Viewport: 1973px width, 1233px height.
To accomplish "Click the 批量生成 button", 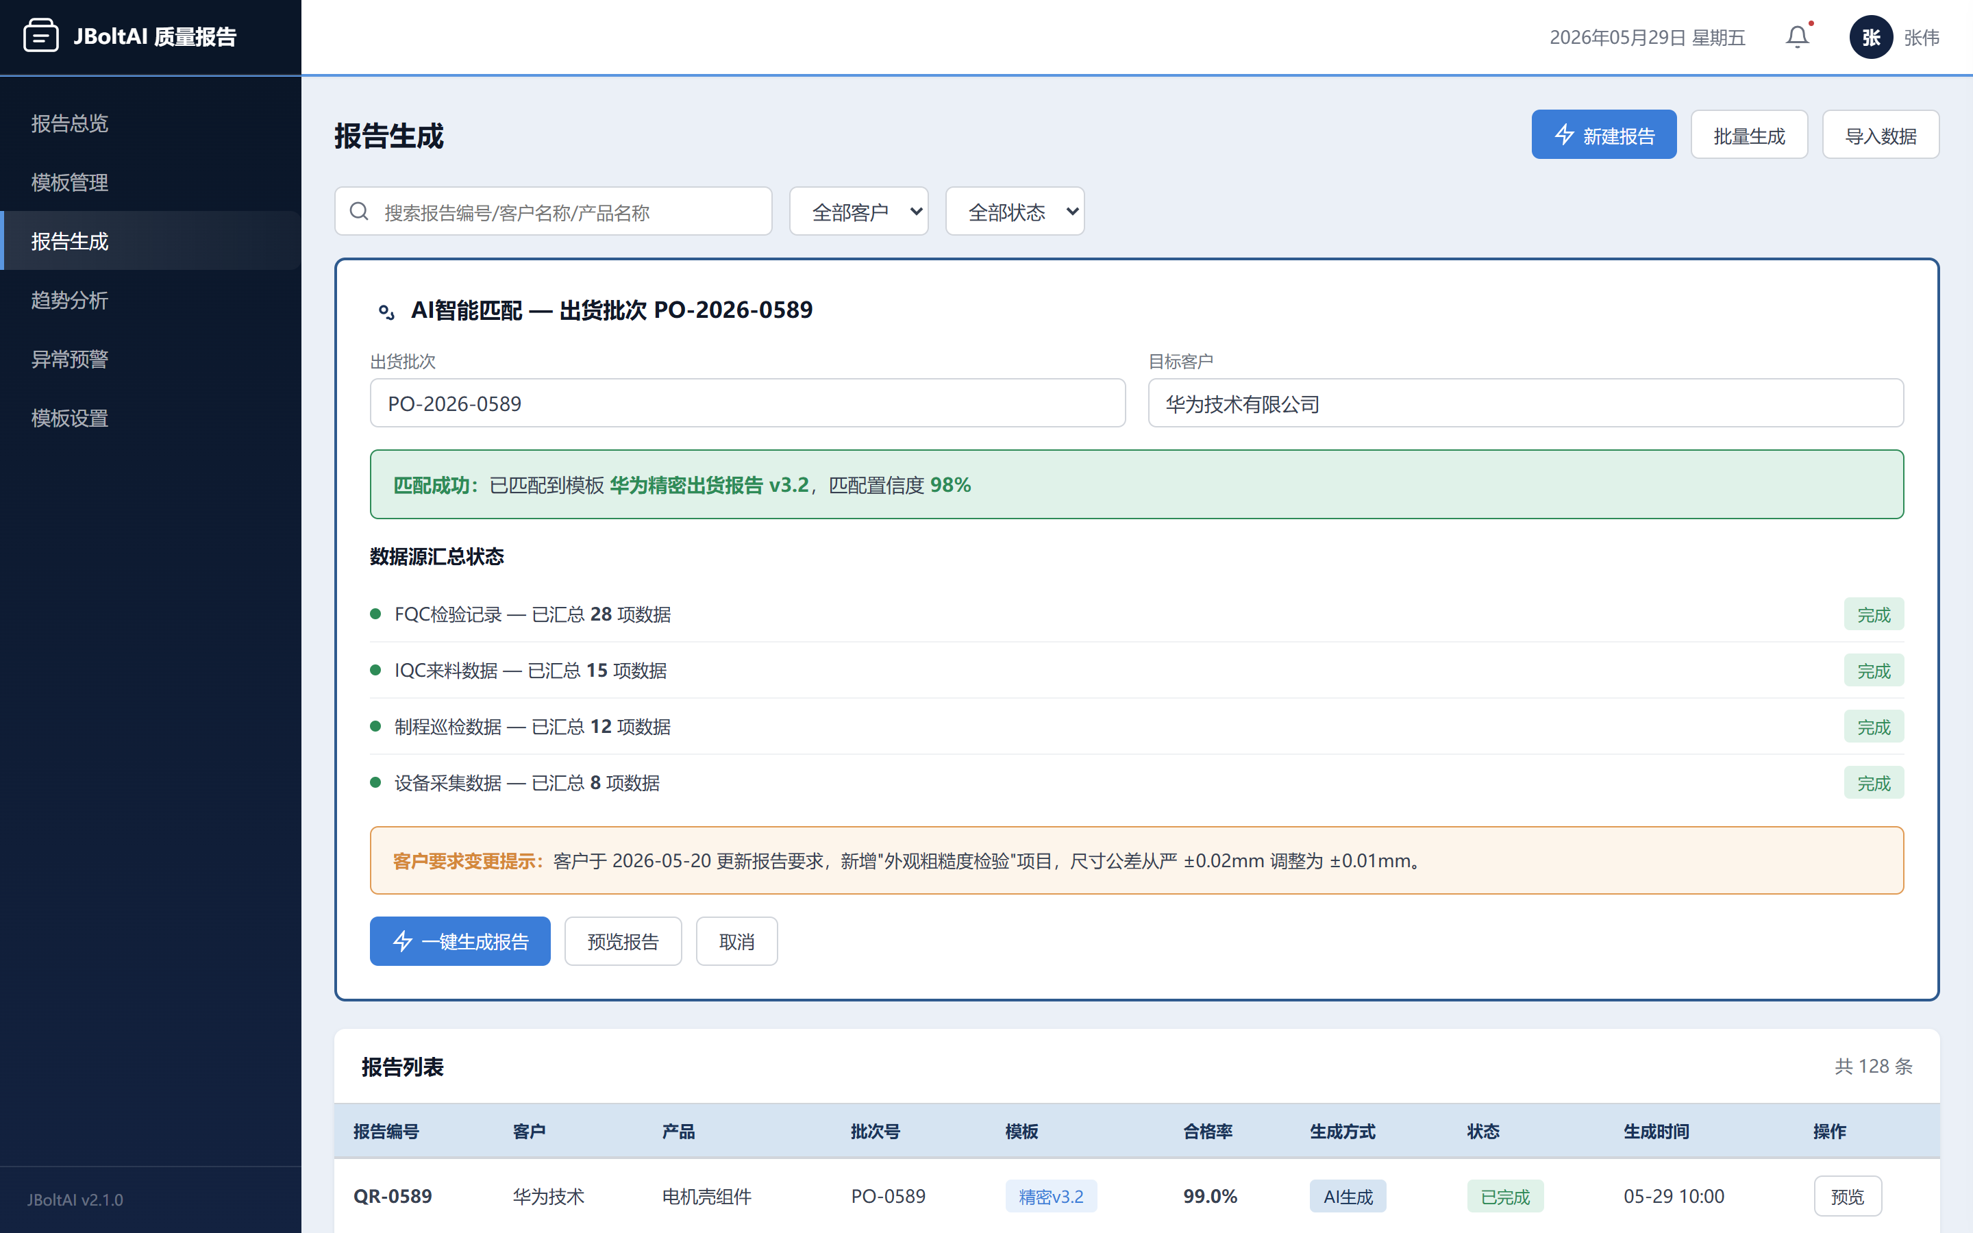I will (x=1749, y=134).
